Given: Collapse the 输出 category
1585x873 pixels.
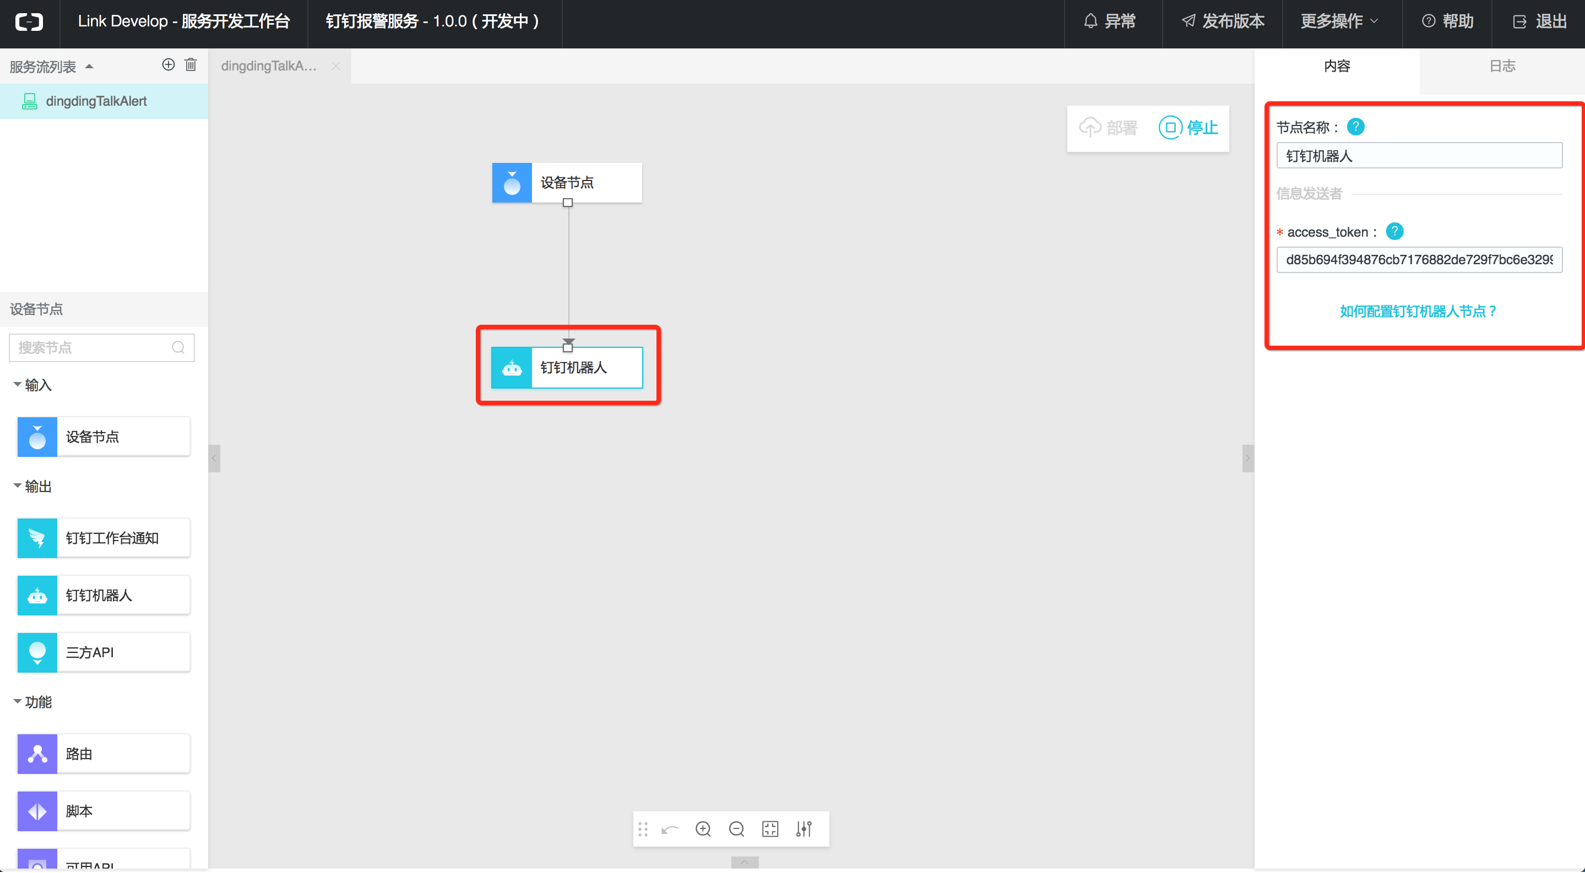Looking at the screenshot, I should (x=17, y=485).
